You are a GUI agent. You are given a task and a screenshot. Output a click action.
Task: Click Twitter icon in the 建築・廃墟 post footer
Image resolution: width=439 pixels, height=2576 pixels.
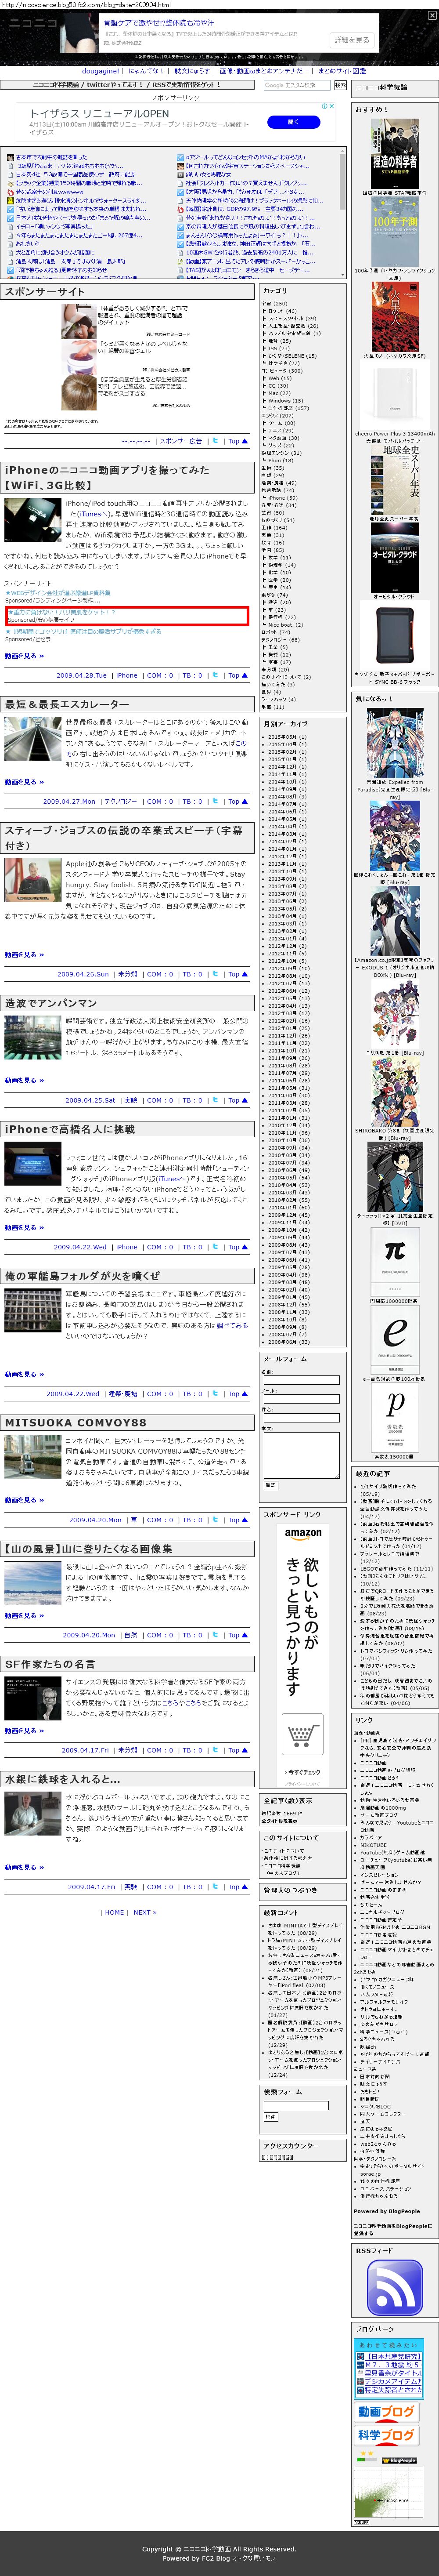click(x=215, y=1393)
